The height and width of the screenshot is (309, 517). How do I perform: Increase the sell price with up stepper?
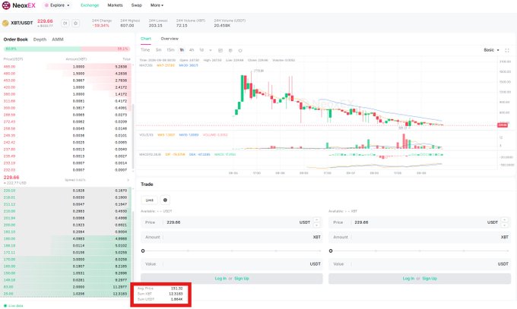pyautogui.click(x=505, y=219)
